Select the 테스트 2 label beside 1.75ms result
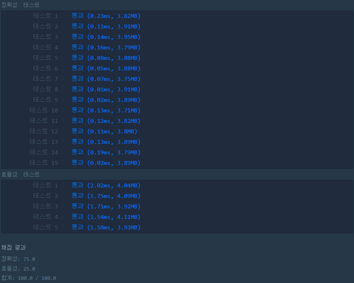The image size is (354, 283). coord(46,196)
